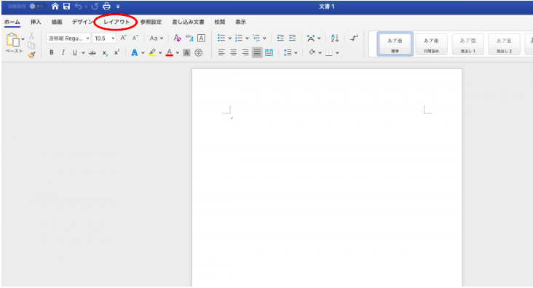Copy using the duplicate pages icon
This screenshot has width=533, height=288.
pos(31,45)
